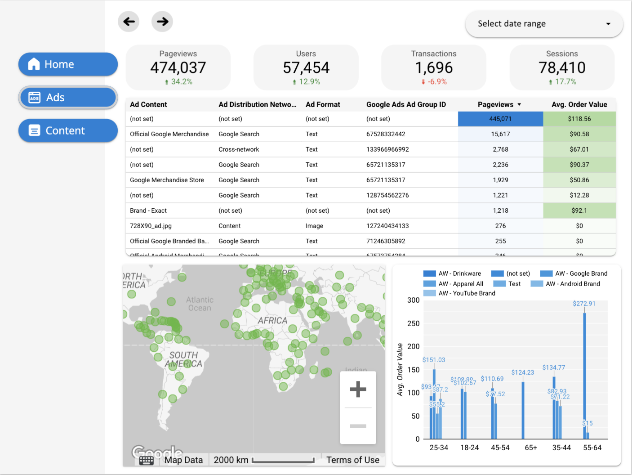The image size is (632, 475).
Task: Click the 445,071 pageviews cell
Action: 500,119
